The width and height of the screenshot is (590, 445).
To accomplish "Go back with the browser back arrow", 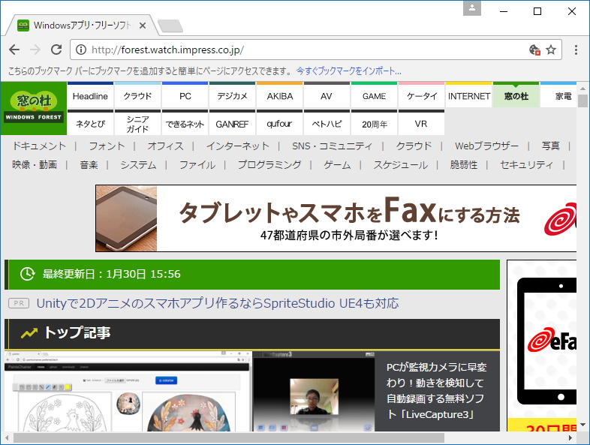I will click(14, 50).
